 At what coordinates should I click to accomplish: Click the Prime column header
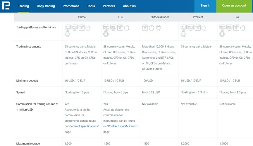pyautogui.click(x=82, y=17)
